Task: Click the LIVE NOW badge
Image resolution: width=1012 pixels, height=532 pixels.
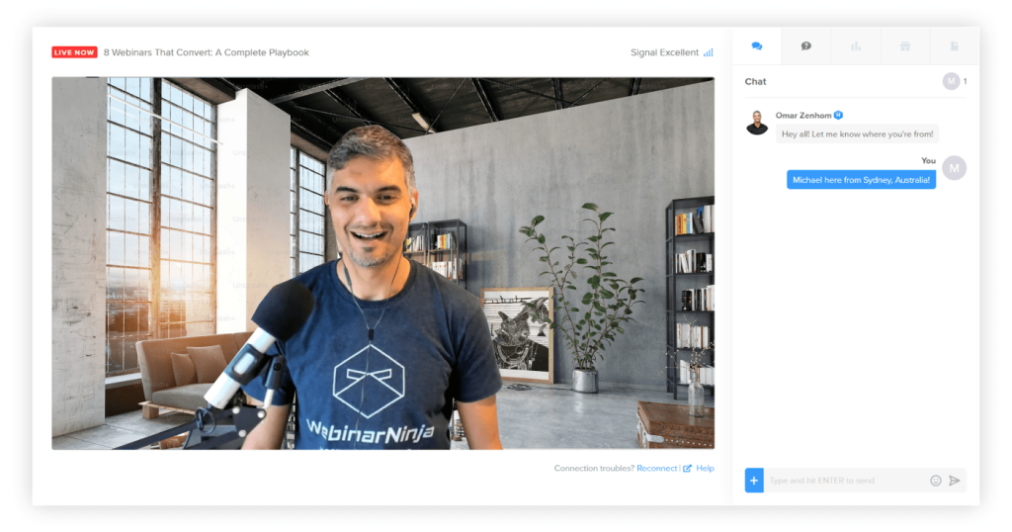Action: pyautogui.click(x=74, y=52)
